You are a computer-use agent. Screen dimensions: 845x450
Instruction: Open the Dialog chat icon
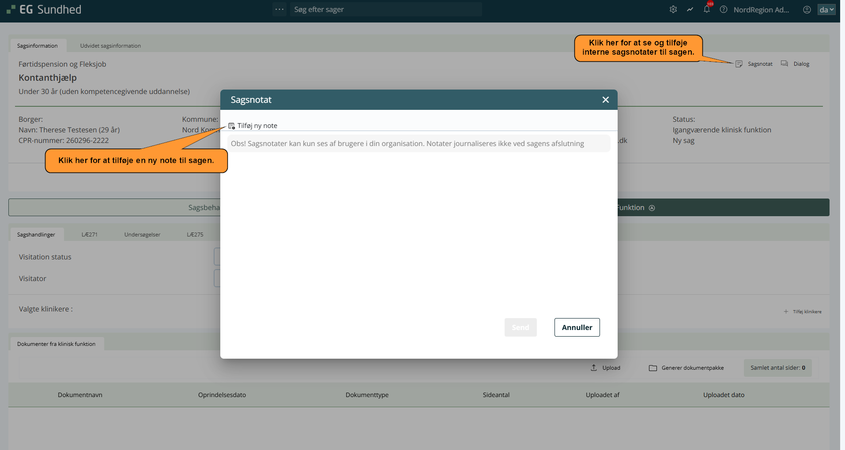click(784, 64)
